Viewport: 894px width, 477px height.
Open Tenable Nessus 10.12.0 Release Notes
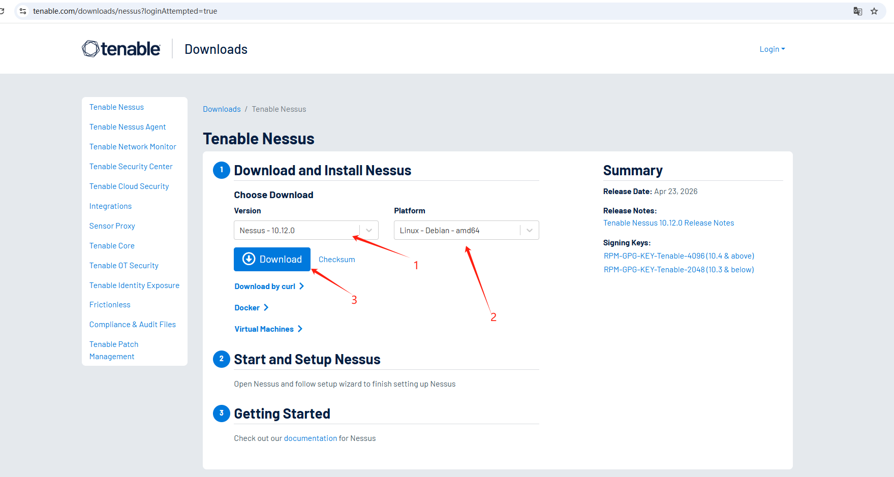pos(668,223)
